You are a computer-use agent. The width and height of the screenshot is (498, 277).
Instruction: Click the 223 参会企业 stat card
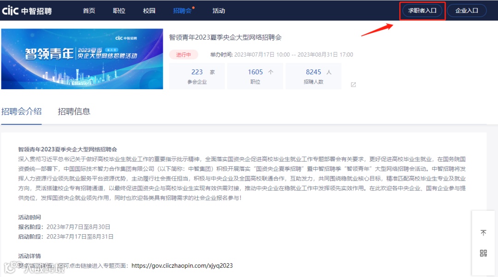click(x=197, y=76)
